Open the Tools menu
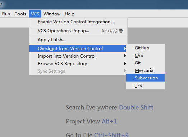Screen dimensions: 188x137 click(x=20, y=14)
